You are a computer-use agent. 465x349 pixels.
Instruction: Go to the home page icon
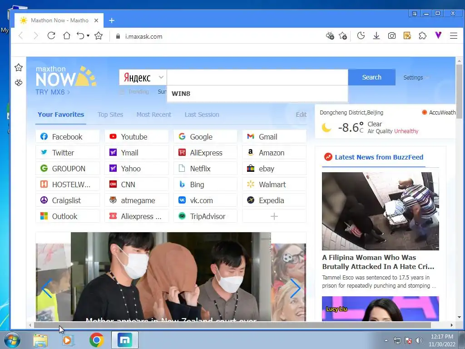(x=67, y=36)
